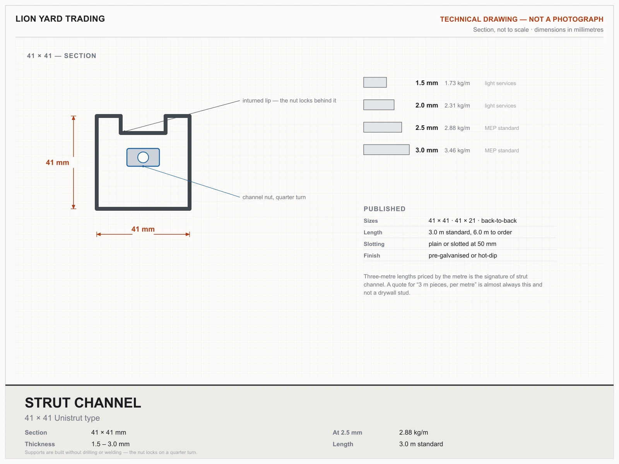Click the channel nut shape in the section
This screenshot has height=464, width=619.
pos(143,157)
